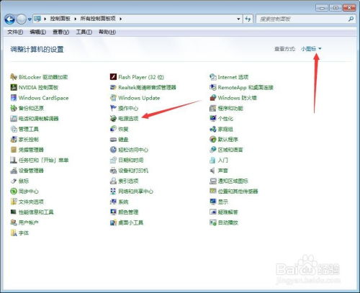Screen dimensions: 360x293
Task: Open 管理工具 (Administrative Tools) icon
Action: click(x=14, y=129)
